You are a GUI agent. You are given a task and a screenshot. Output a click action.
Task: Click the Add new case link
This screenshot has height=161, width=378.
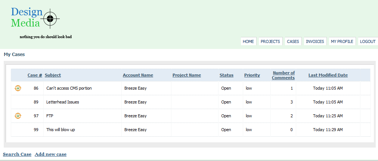pyautogui.click(x=51, y=154)
